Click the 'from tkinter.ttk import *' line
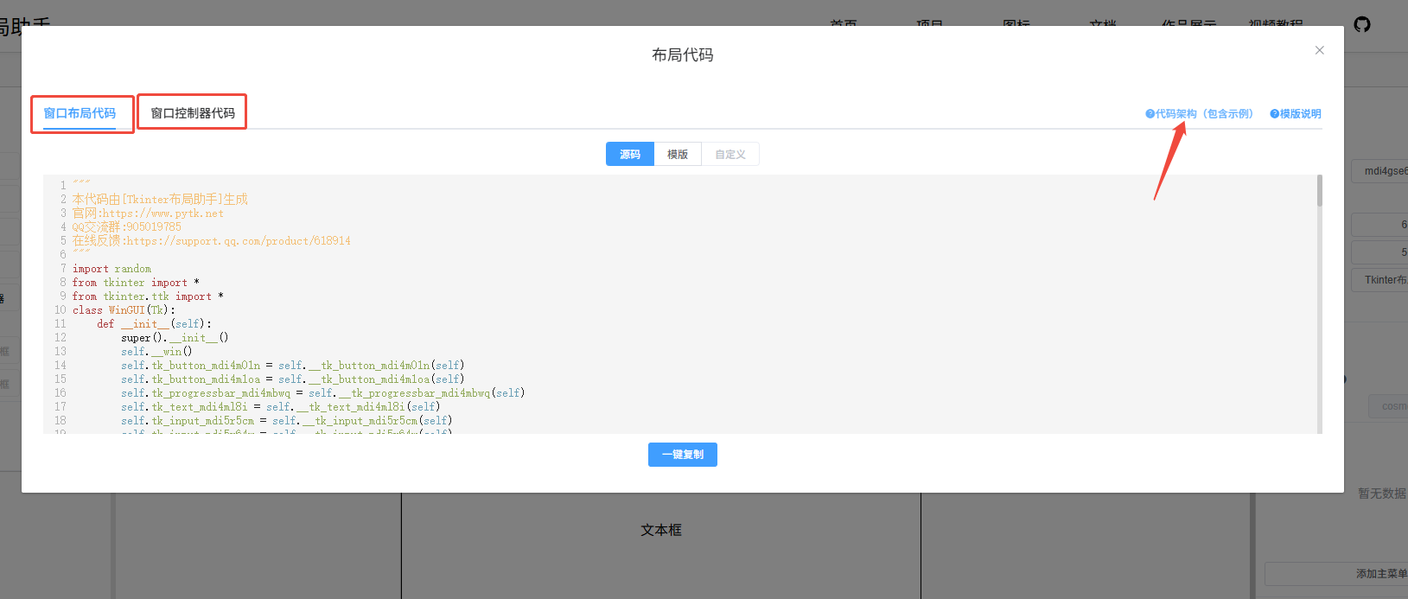 pyautogui.click(x=148, y=296)
